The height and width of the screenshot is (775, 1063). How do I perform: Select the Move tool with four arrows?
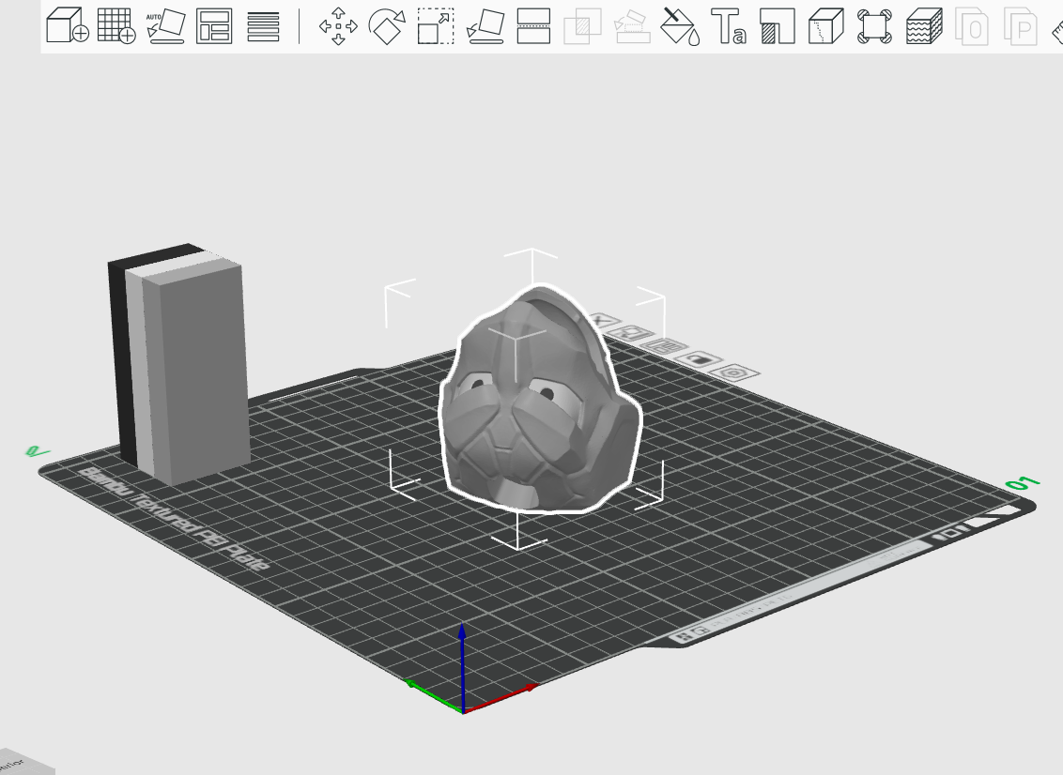point(338,25)
